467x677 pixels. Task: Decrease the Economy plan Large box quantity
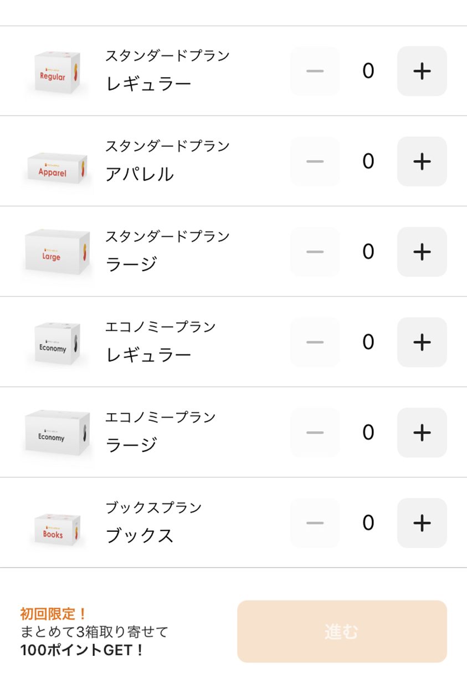tap(315, 432)
